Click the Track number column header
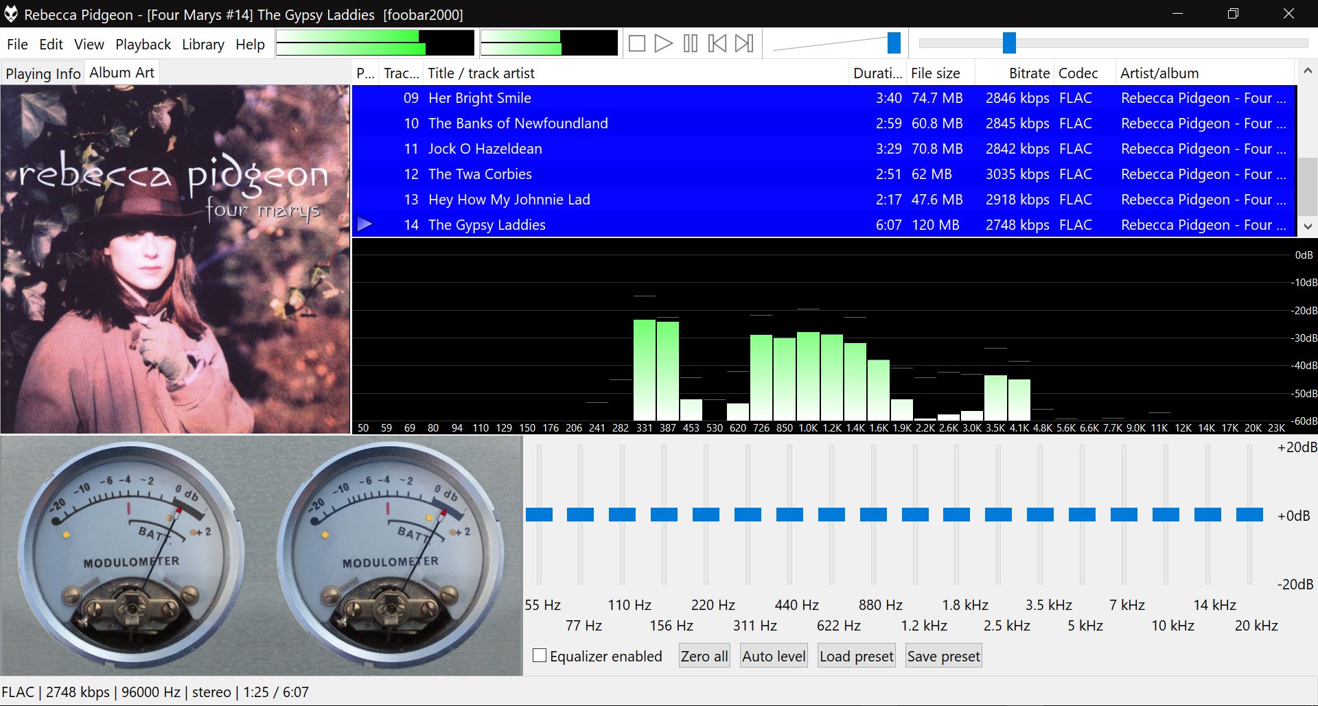1318x706 pixels. click(401, 73)
